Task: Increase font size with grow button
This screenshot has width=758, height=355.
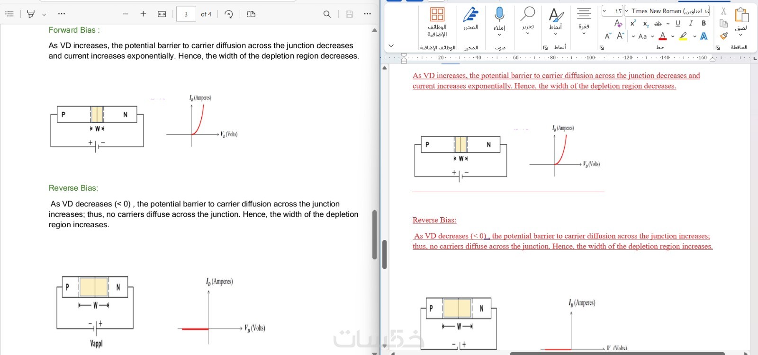Action: coord(620,36)
